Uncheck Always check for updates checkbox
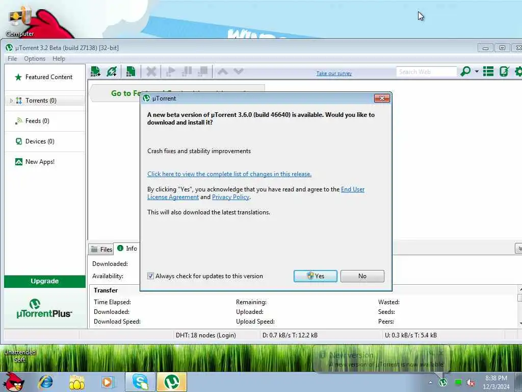 coord(150,276)
